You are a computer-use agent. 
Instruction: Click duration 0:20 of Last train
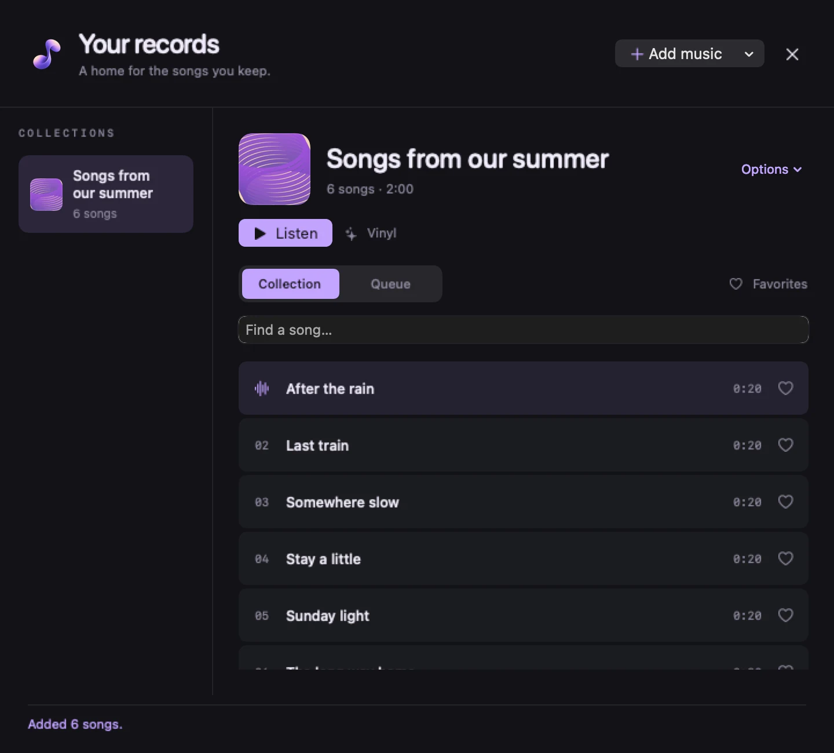[747, 445]
